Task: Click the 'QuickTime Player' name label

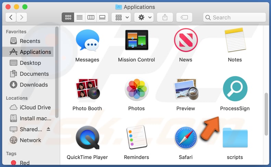Action: pyautogui.click(x=87, y=157)
